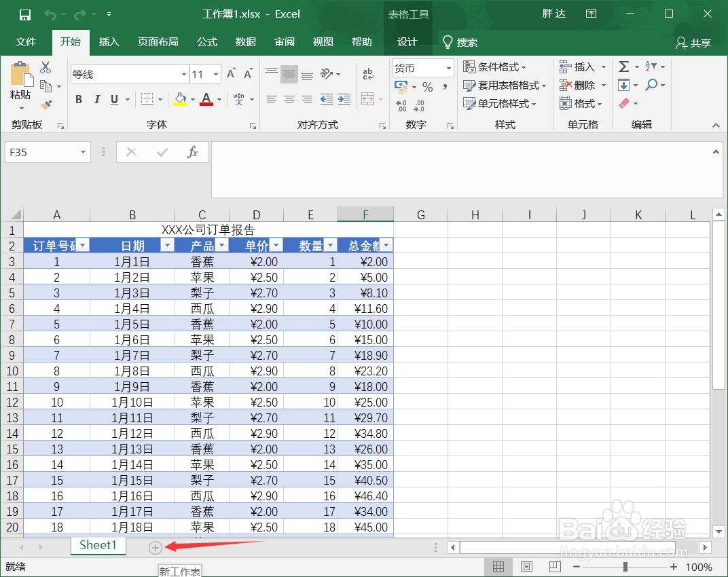Open filter dropdown for 单价 column

coord(276,245)
